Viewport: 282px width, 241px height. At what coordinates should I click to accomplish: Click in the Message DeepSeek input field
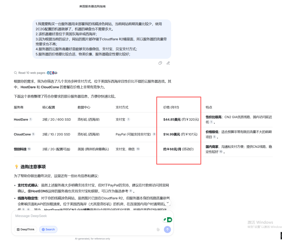coord(86,216)
